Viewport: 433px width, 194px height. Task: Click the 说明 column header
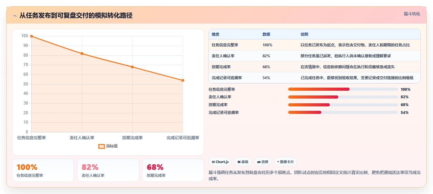304,34
